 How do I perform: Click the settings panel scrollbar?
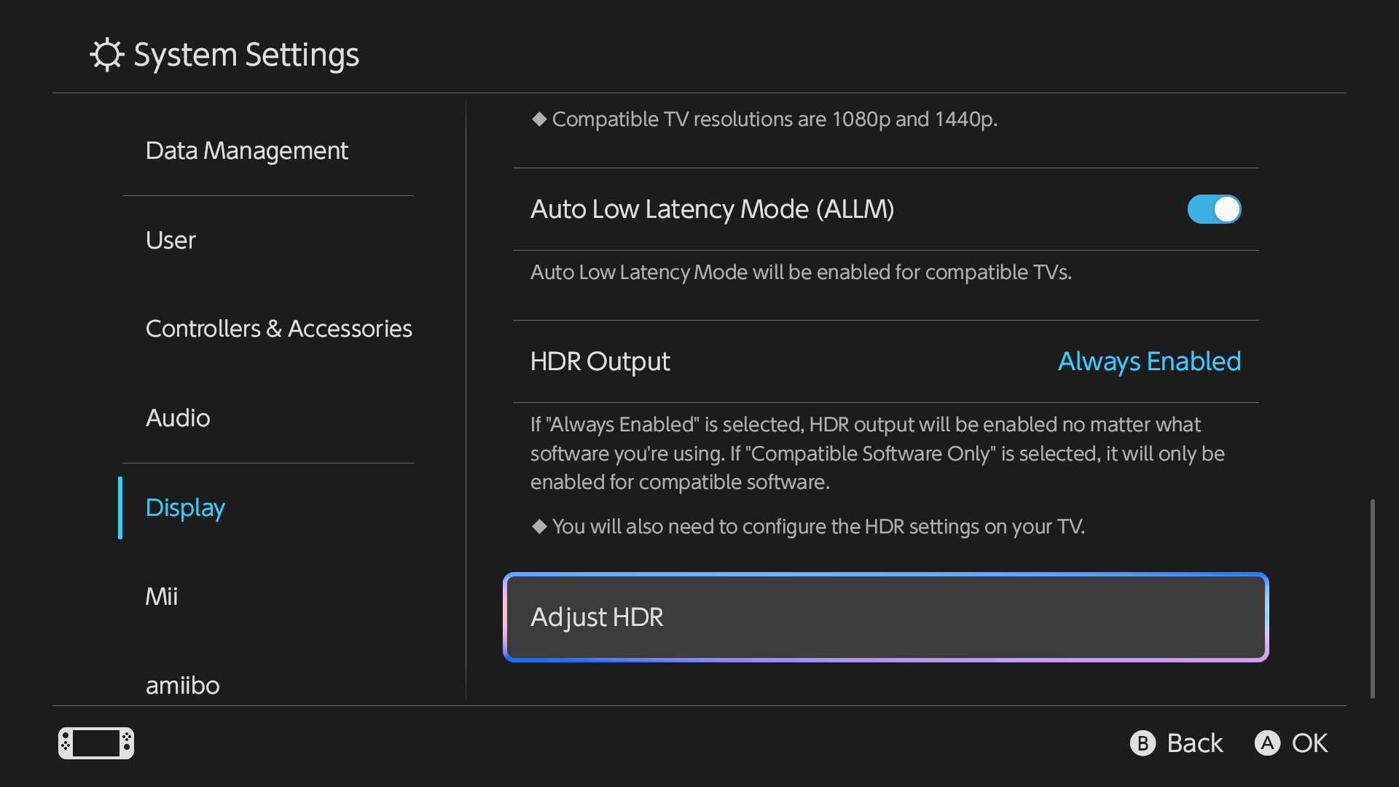coord(1372,598)
